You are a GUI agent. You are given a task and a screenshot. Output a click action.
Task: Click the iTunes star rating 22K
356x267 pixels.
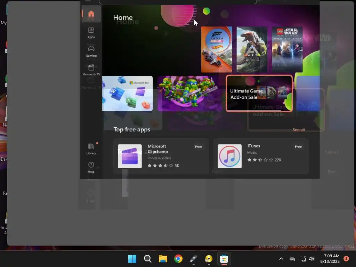tap(264, 160)
